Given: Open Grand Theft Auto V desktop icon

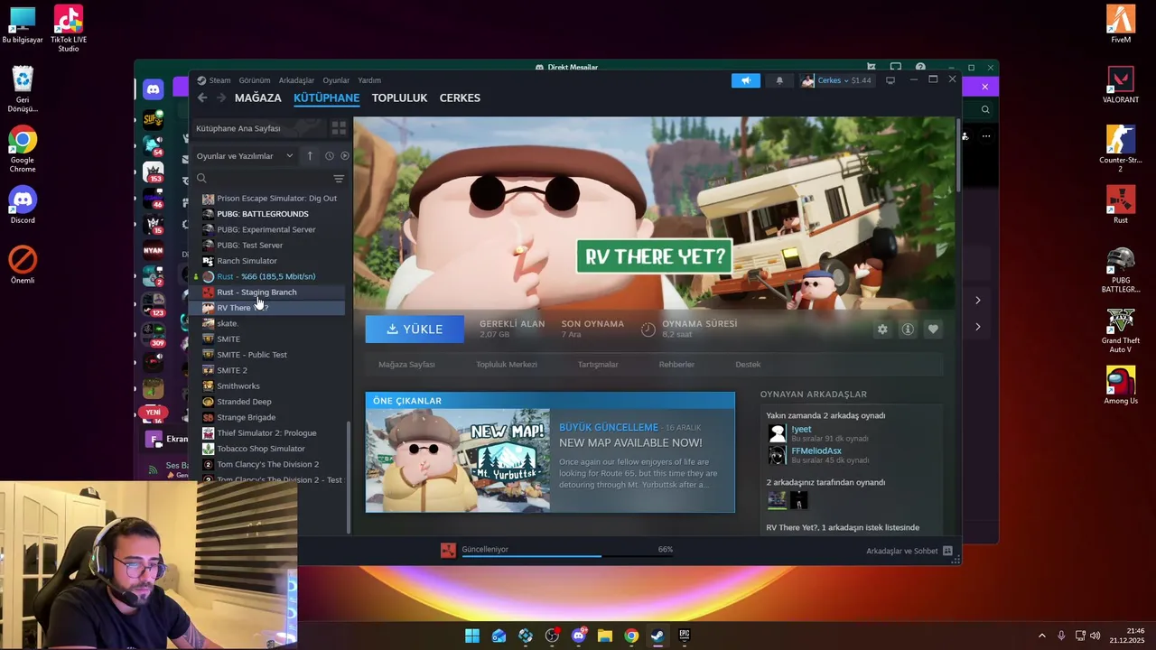Looking at the screenshot, I should (1121, 331).
